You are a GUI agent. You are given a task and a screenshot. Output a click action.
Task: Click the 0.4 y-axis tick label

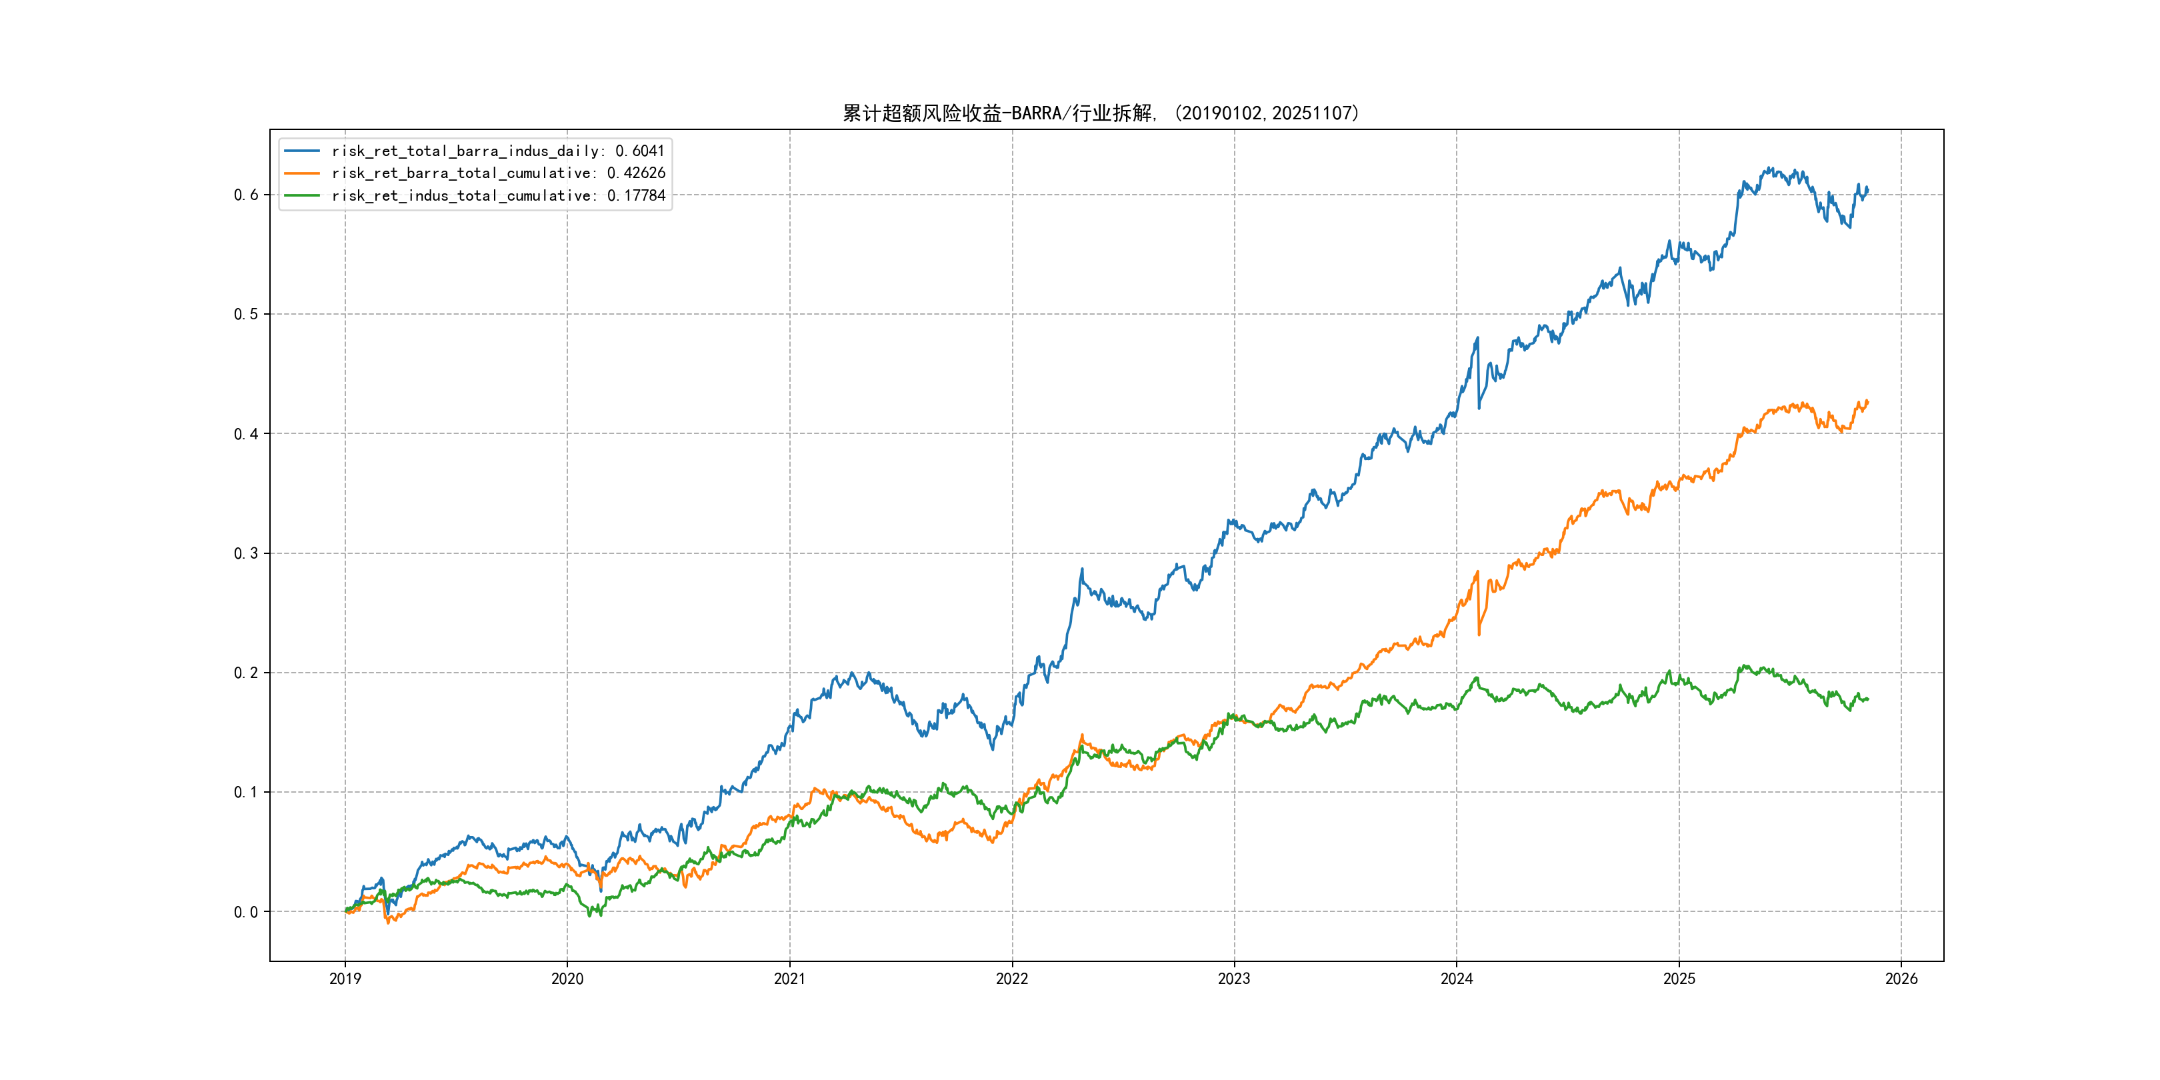[246, 433]
